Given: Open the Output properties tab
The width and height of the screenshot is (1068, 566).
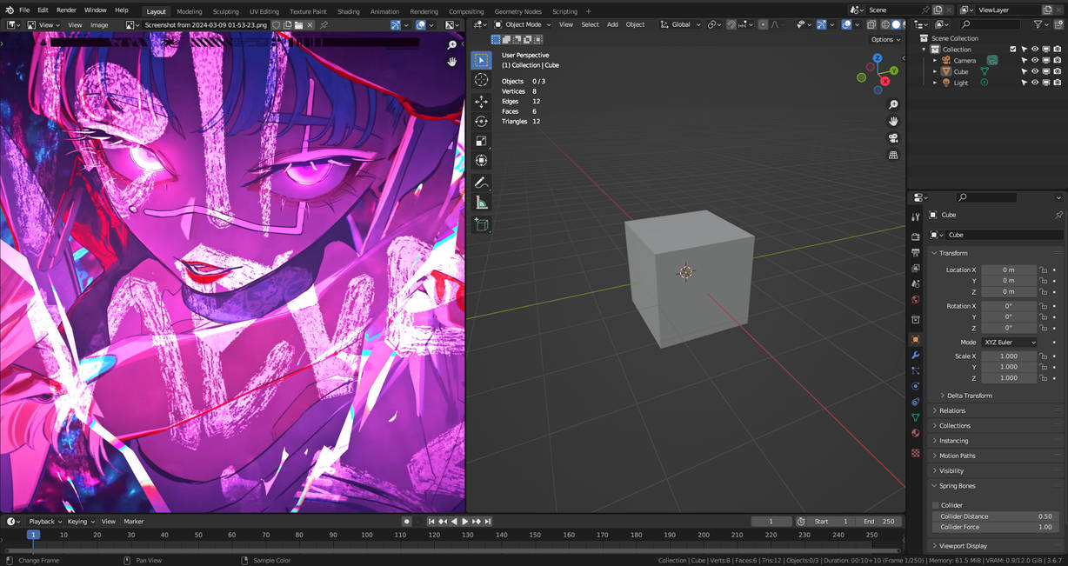Looking at the screenshot, I should pos(915,252).
